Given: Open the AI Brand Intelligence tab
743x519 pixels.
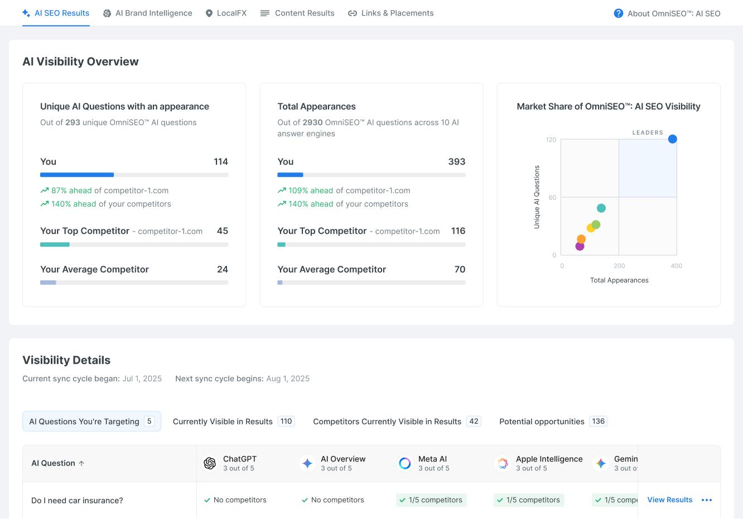Looking at the screenshot, I should click(x=148, y=13).
